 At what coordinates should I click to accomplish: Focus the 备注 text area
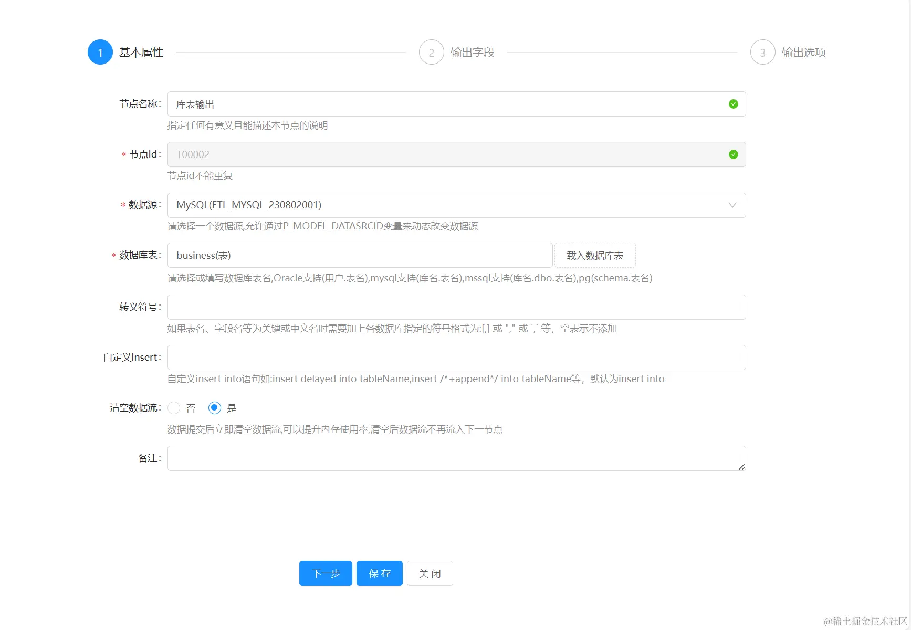point(456,458)
